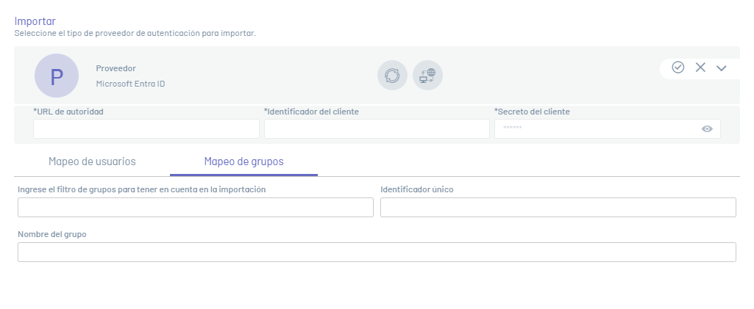The image size is (754, 309).
Task: Click the provider avatar letter P
Action: pyautogui.click(x=57, y=76)
